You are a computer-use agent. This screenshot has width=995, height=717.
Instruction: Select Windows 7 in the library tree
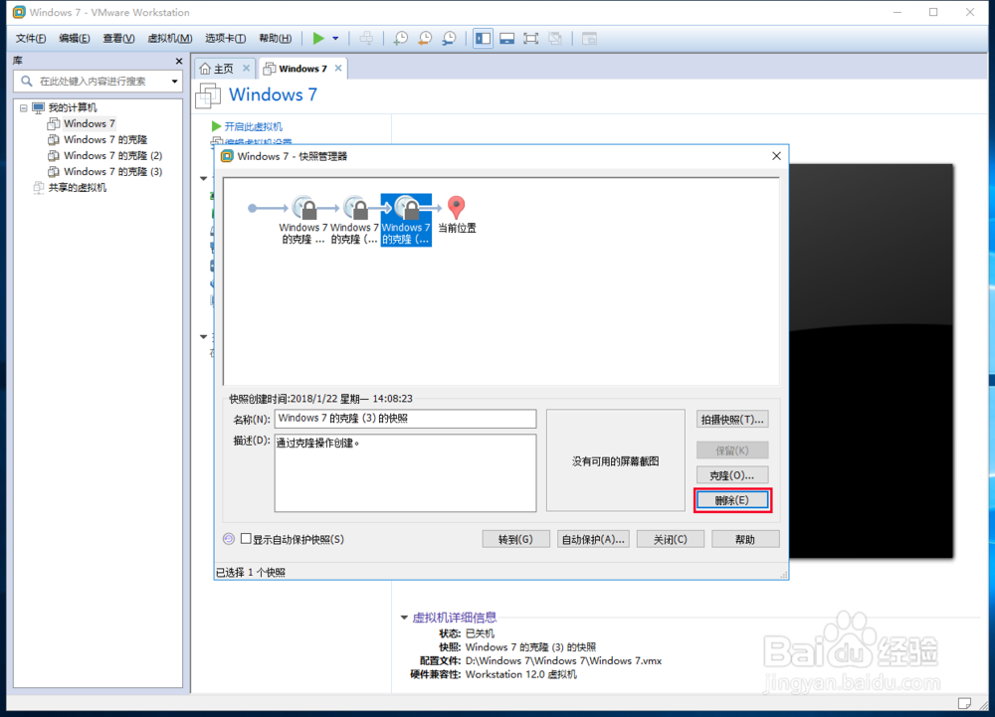90,123
